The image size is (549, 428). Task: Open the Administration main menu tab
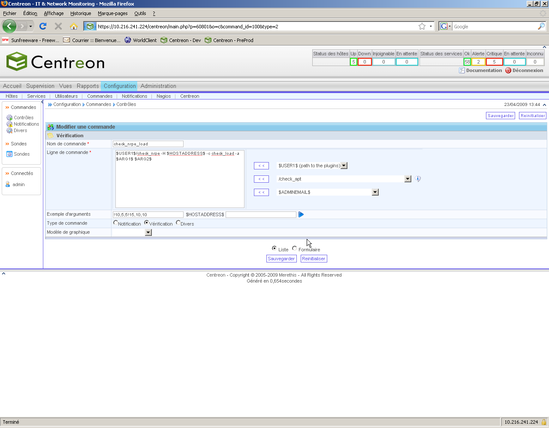click(158, 86)
